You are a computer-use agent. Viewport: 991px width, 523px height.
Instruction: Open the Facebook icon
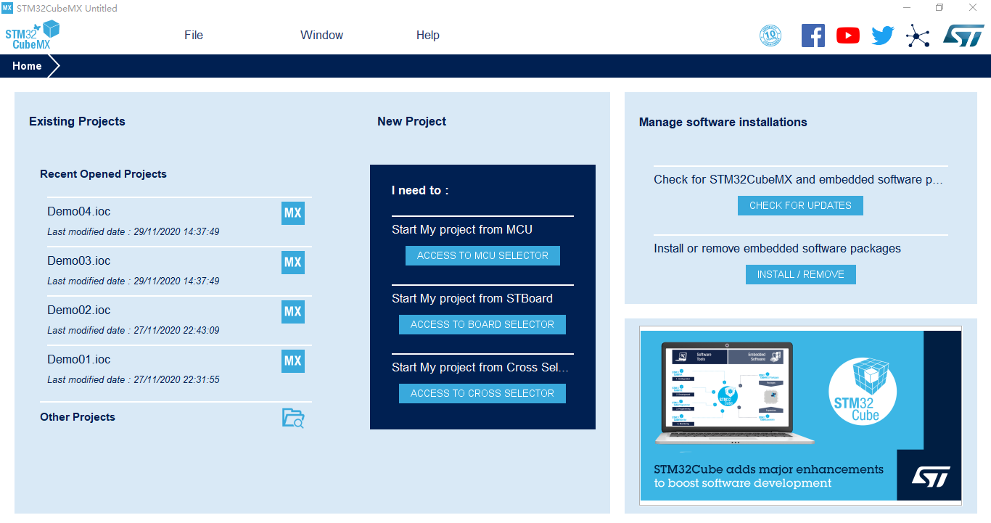(x=813, y=36)
